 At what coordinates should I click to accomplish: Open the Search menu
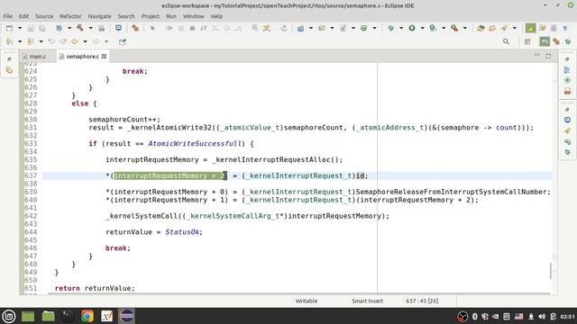point(126,16)
